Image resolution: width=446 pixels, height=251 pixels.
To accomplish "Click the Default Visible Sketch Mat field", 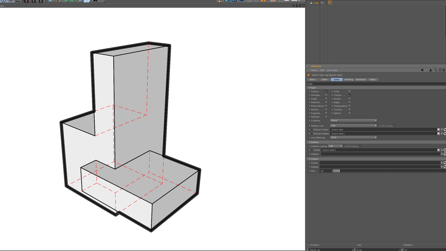I will [383, 129].
